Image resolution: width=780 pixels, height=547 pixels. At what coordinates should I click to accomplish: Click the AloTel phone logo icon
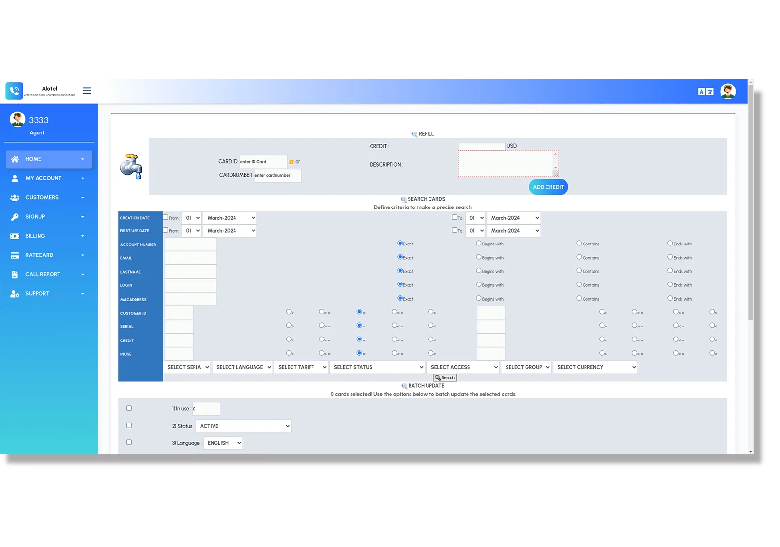point(14,91)
